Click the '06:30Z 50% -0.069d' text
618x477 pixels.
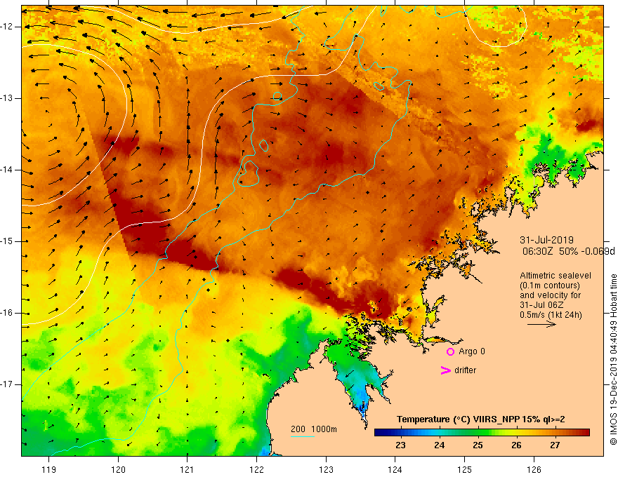coord(568,251)
